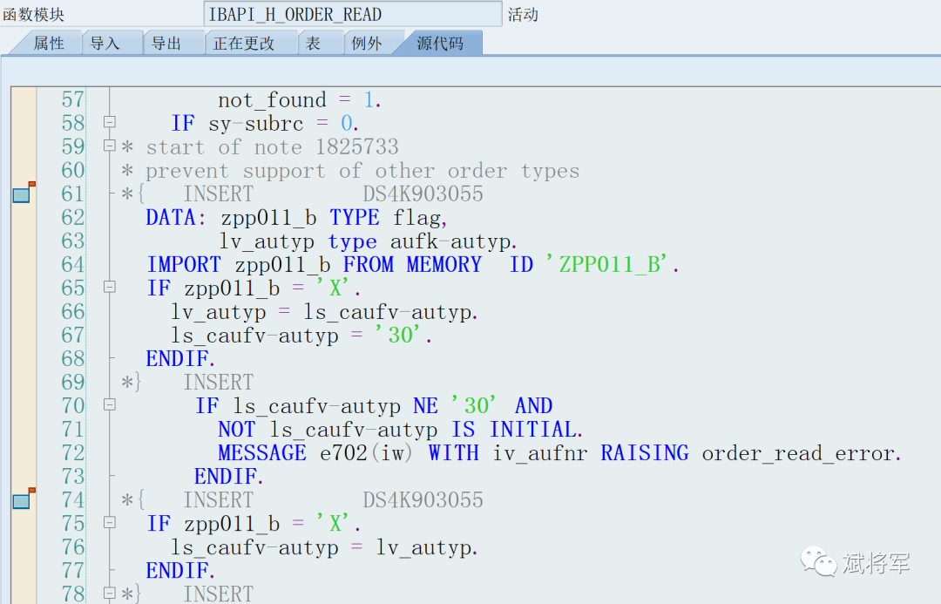Screen dimensions: 941x604
Task: Click the '30' literal on line 67
Action: [x=400, y=335]
